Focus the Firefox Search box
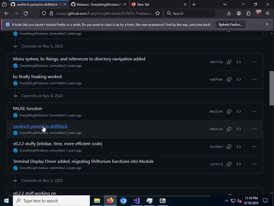The image size is (274, 206). click(190, 13)
